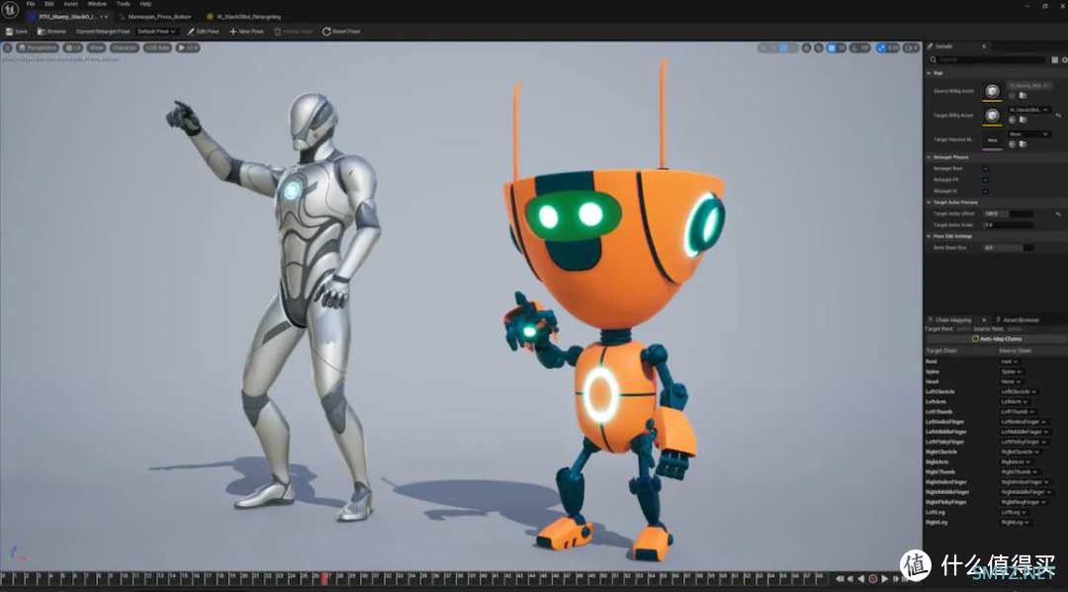Collapse the Pose Edit Settings section
The height and width of the screenshot is (592, 1068).
929,236
